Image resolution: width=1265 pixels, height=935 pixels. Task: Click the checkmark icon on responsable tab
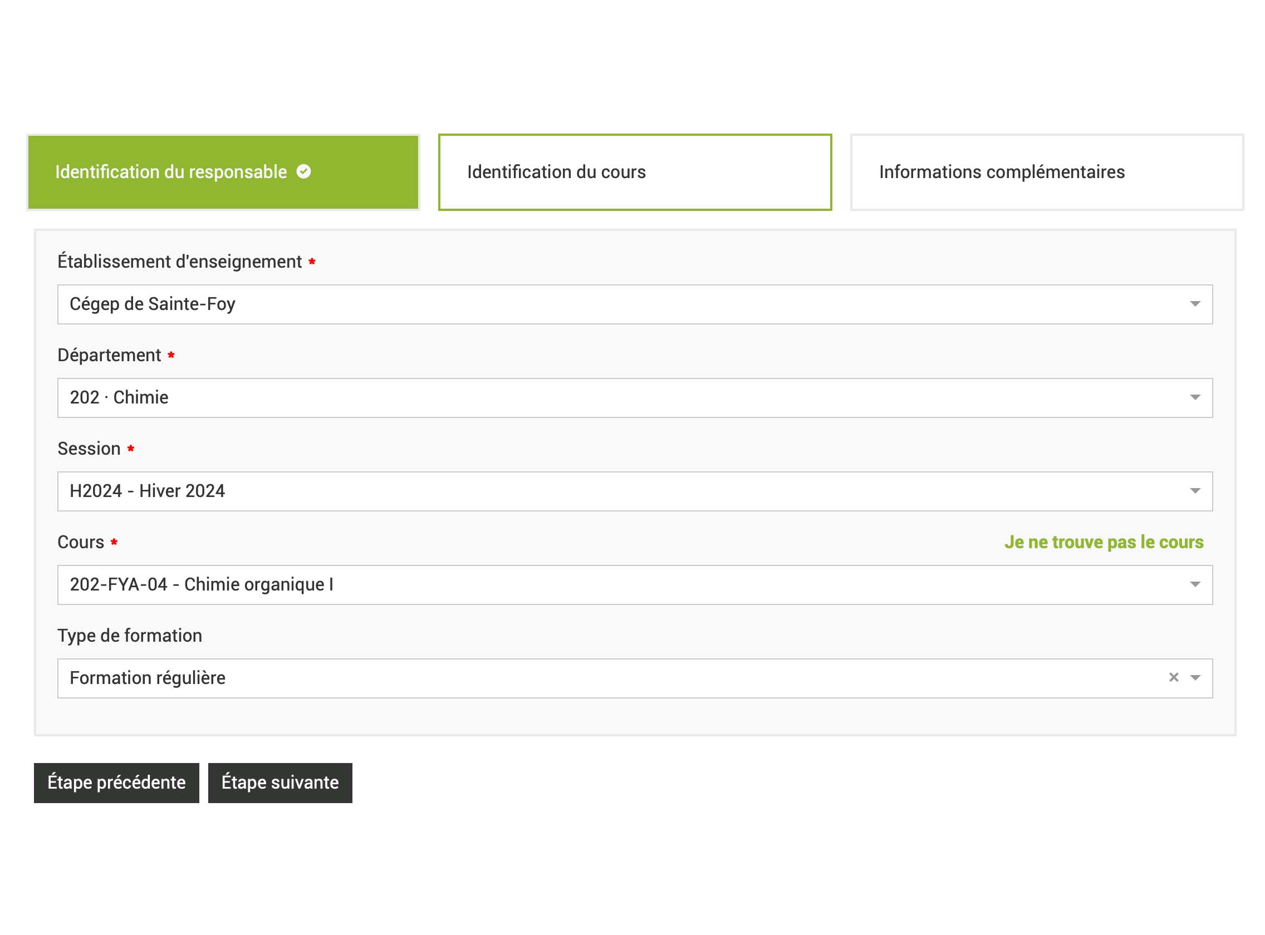pyautogui.click(x=303, y=171)
